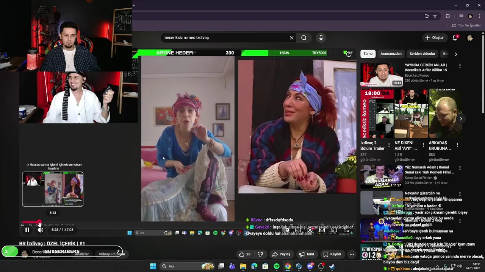Open a new browser tab
485x272 pixels.
pos(134,5)
